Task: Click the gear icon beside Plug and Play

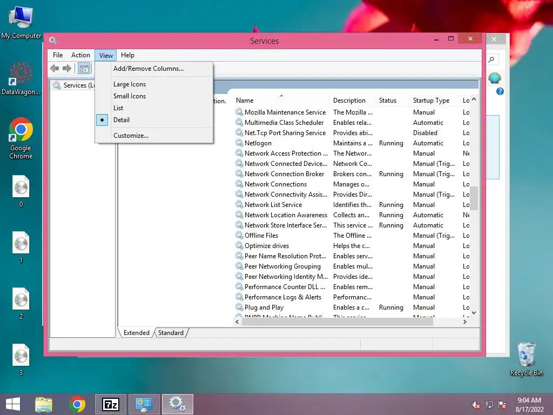Action: click(x=239, y=307)
